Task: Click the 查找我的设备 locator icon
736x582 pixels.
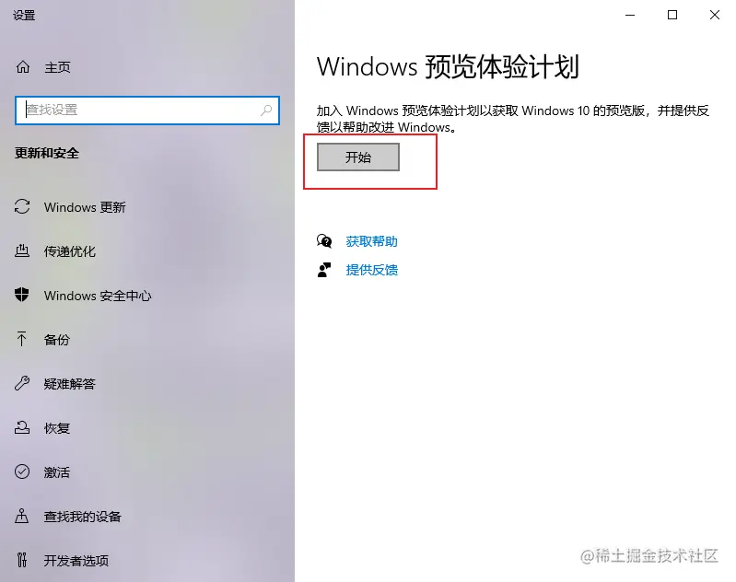Action: point(21,516)
